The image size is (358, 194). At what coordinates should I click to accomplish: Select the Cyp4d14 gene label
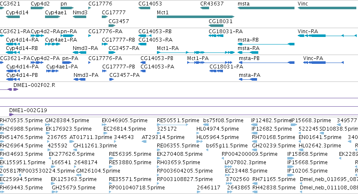click(x=17, y=12)
